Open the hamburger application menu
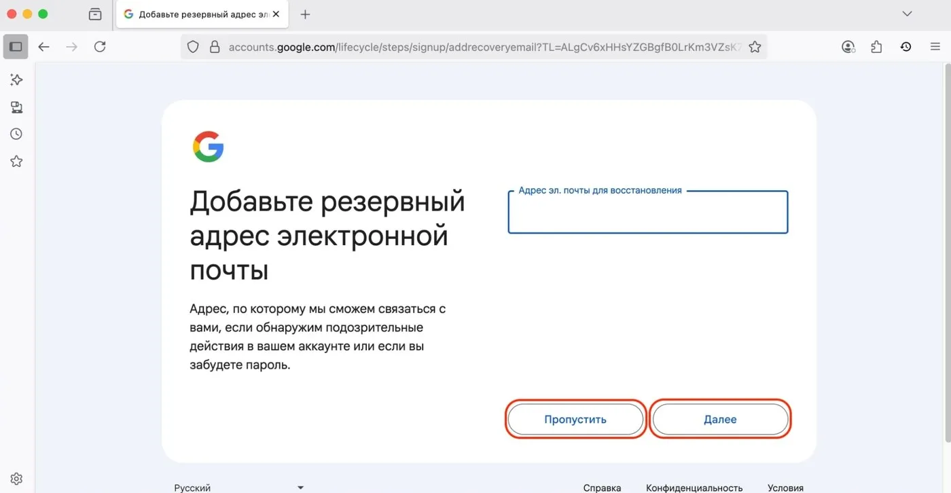 tap(935, 47)
